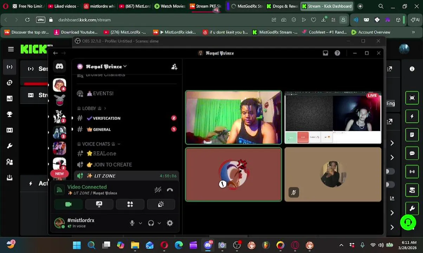The height and width of the screenshot is (253, 423).
Task: Click taskbar clock showing 6:11 AM
Action: [408, 245]
